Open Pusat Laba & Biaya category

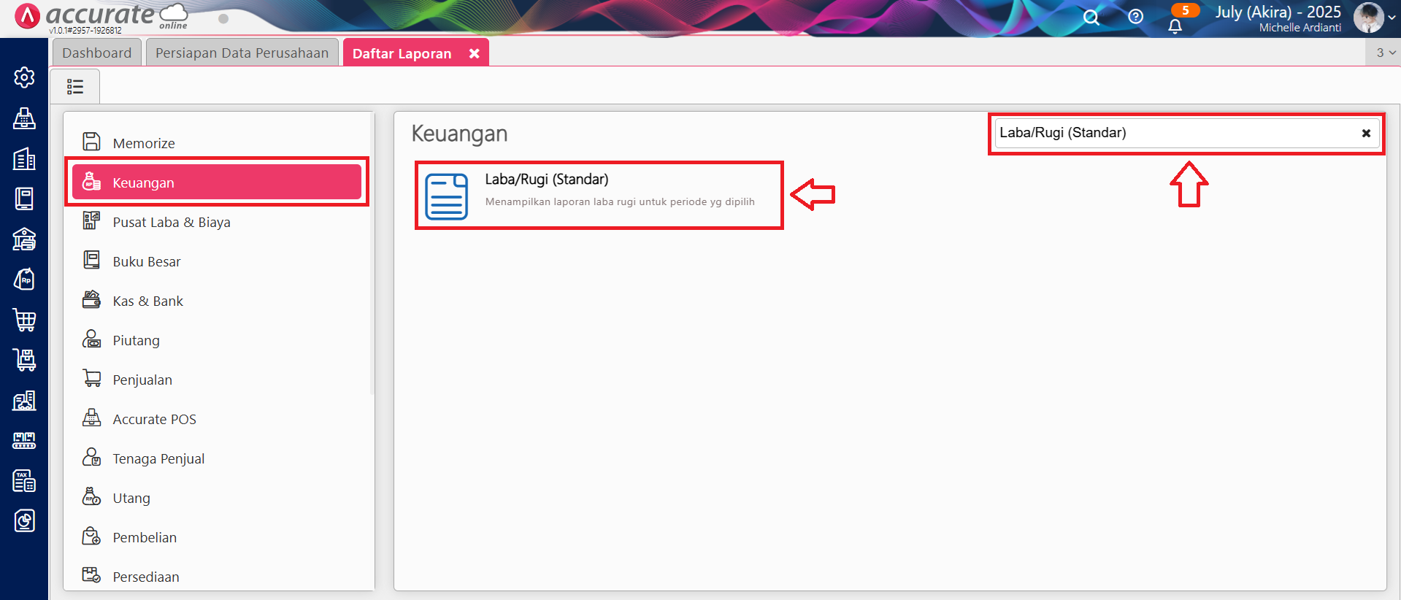pyautogui.click(x=217, y=222)
